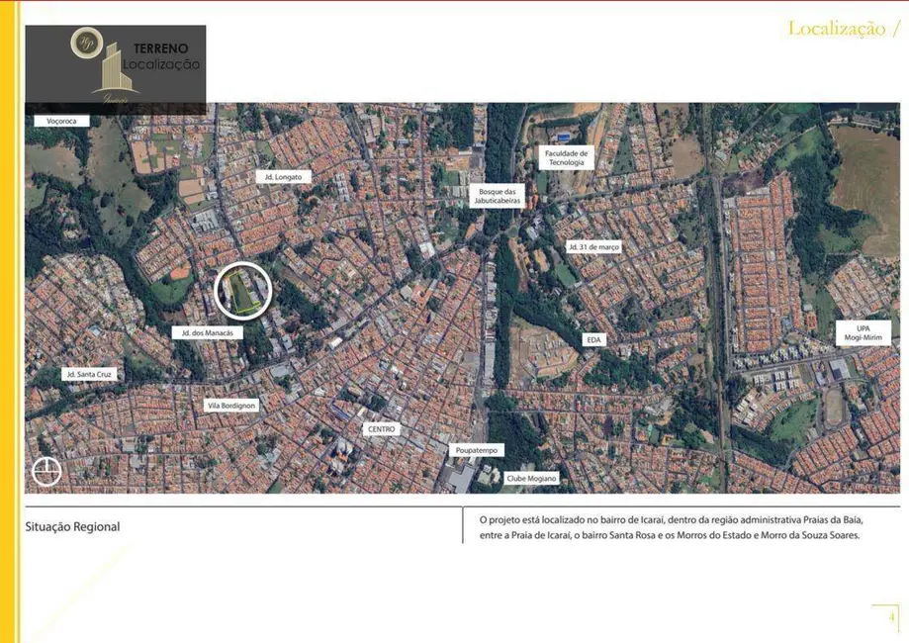This screenshot has height=643, width=909.
Task: Click the compass north indicator icon
Action: tap(46, 472)
